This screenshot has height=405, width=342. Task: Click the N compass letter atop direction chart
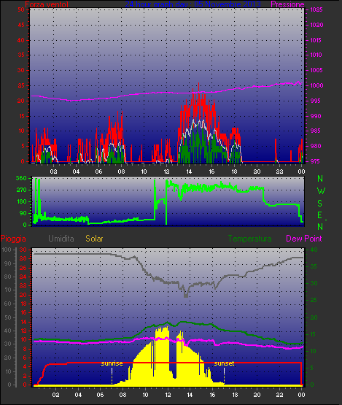tap(320, 179)
